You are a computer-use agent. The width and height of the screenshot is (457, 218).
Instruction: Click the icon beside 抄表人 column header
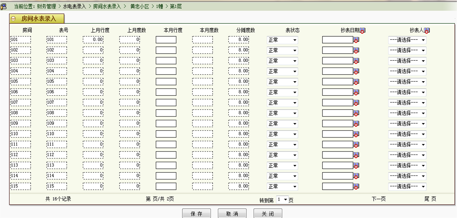pos(427,30)
